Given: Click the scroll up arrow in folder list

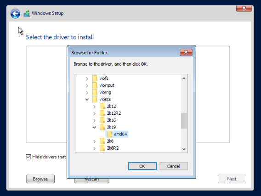Looking at the screenshot, I should coord(184,78).
